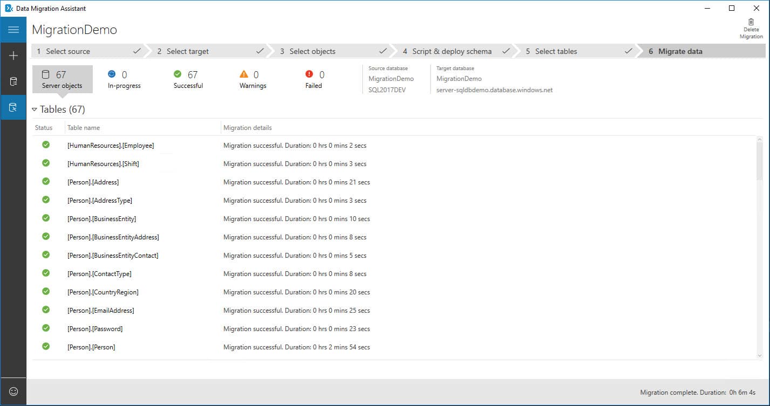The height and width of the screenshot is (406, 770).
Task: Click success icon for [HumanResources].[Shift]
Action: click(x=46, y=163)
